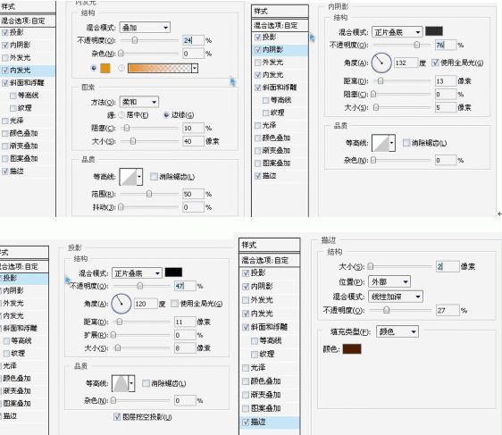Toggle the 图层挖空投影 checkbox

(x=117, y=417)
